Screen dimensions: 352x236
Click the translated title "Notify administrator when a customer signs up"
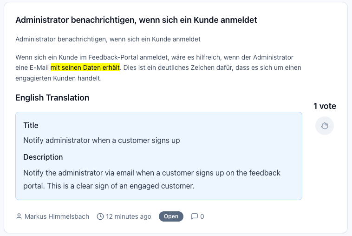pos(101,140)
